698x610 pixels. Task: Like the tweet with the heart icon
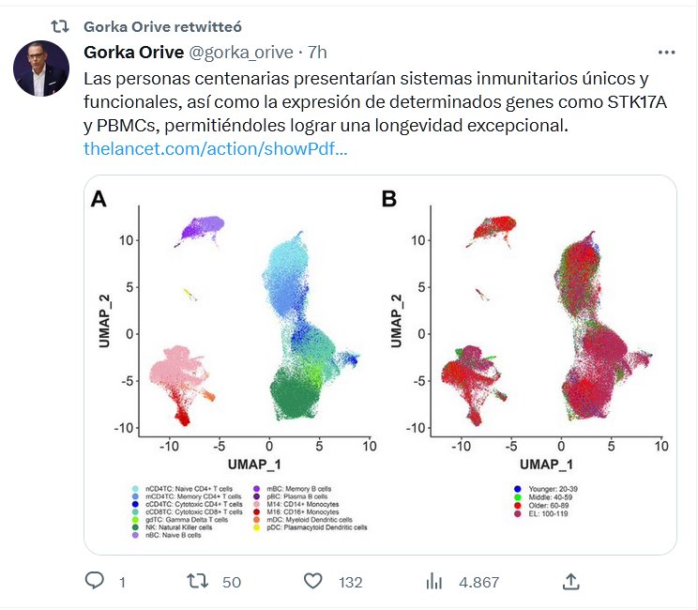[314, 582]
